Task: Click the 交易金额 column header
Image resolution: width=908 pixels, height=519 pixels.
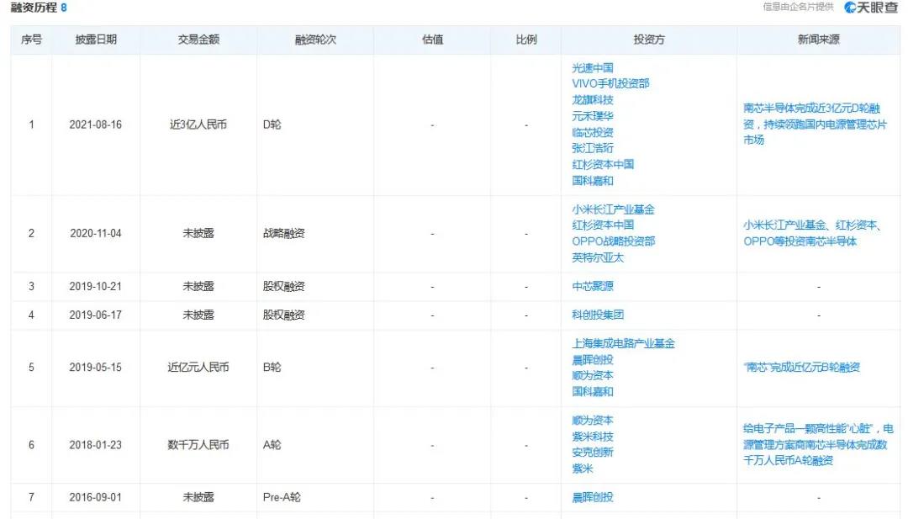Action: pyautogui.click(x=198, y=40)
